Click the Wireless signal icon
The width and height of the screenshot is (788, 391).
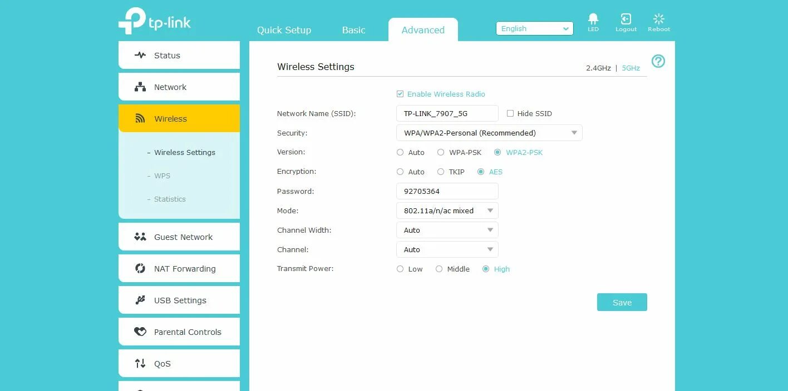coord(140,118)
